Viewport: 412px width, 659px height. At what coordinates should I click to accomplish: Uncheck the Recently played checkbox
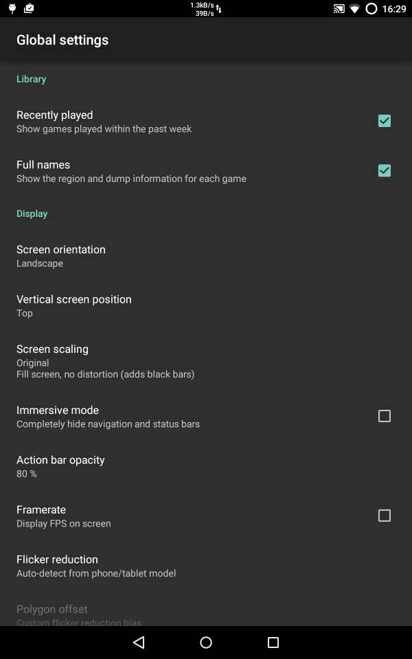(384, 121)
